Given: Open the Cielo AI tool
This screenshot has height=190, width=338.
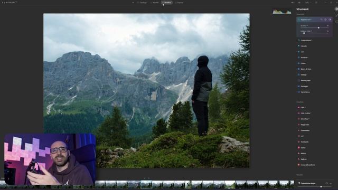Looking at the screenshot, I should (302, 107).
